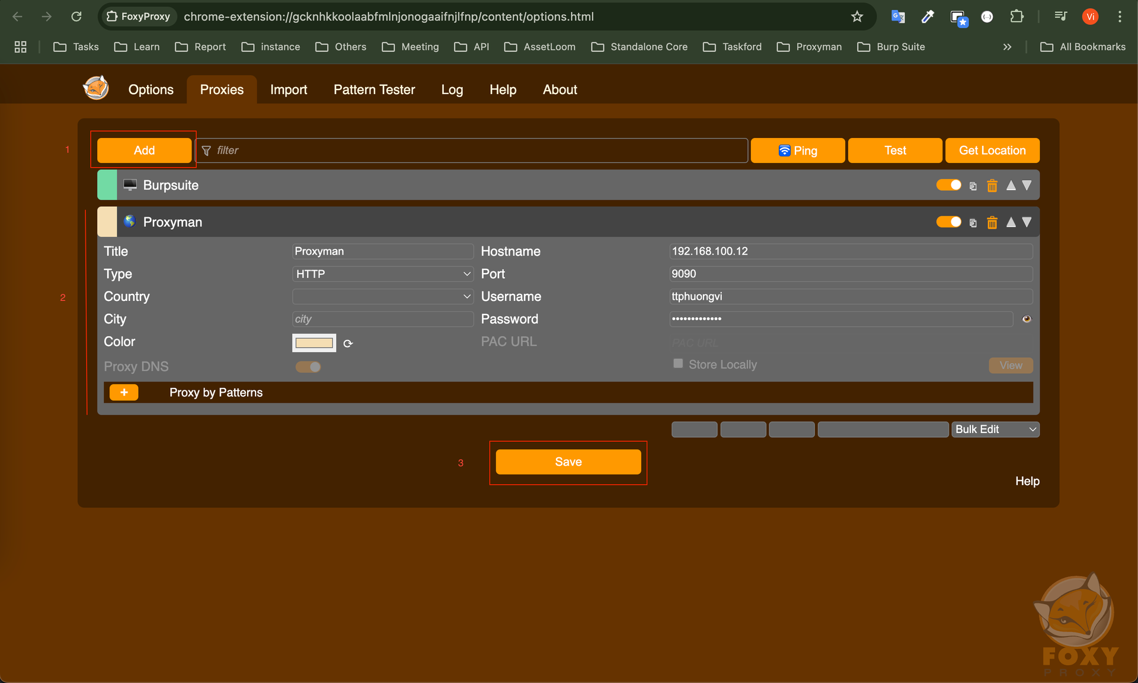The width and height of the screenshot is (1138, 683).
Task: Delete the Burpsuite proxy with trash icon
Action: [x=992, y=186]
